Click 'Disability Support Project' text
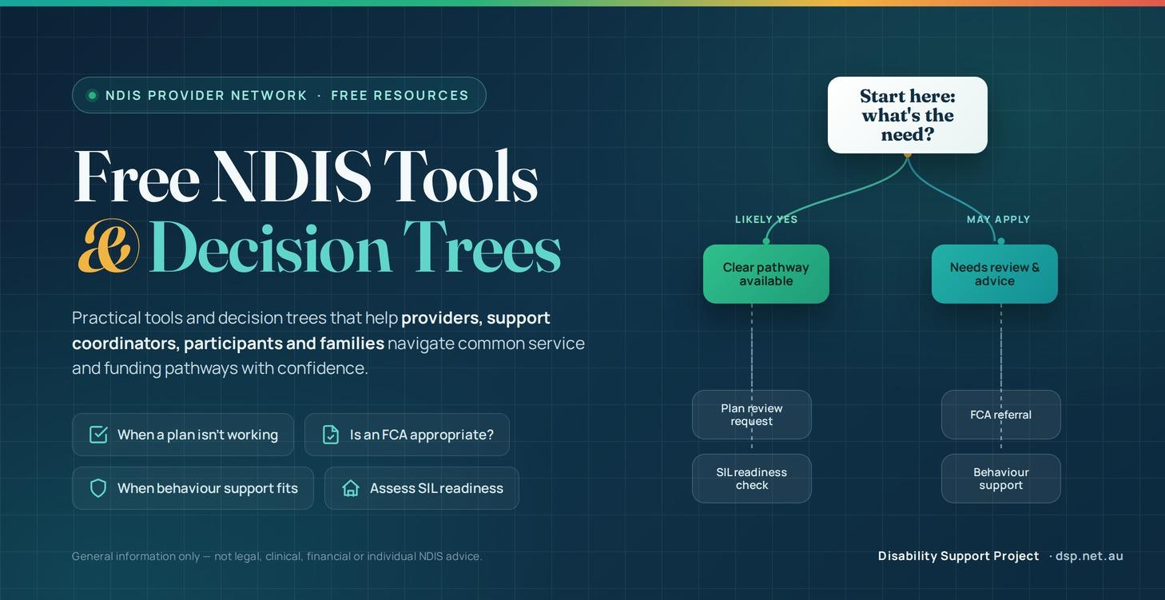Viewport: 1165px width, 600px height. click(959, 556)
